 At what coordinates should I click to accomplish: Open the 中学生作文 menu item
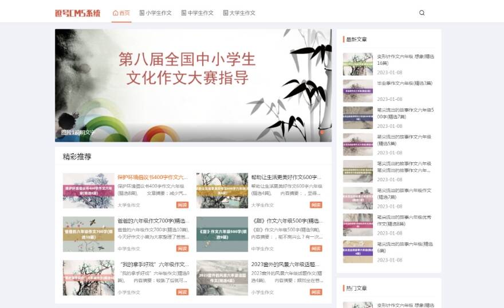pyautogui.click(x=197, y=13)
